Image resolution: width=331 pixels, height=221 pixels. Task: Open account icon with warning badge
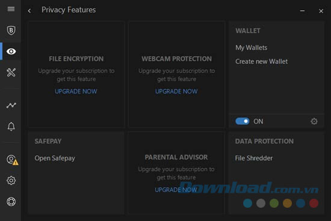tap(12, 160)
